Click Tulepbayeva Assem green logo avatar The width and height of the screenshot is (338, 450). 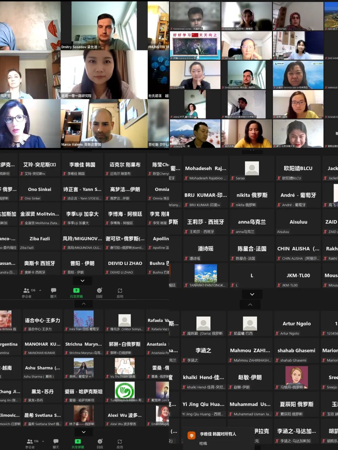coord(125,390)
